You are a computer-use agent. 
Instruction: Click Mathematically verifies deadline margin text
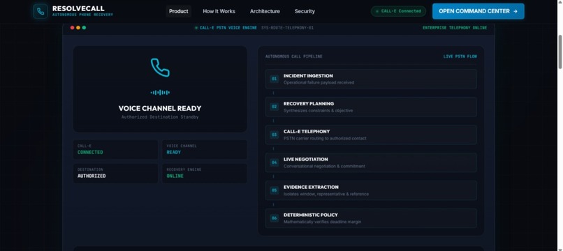(323, 222)
